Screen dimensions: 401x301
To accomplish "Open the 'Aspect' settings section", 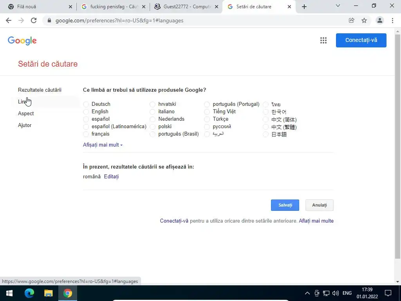I will (x=26, y=113).
